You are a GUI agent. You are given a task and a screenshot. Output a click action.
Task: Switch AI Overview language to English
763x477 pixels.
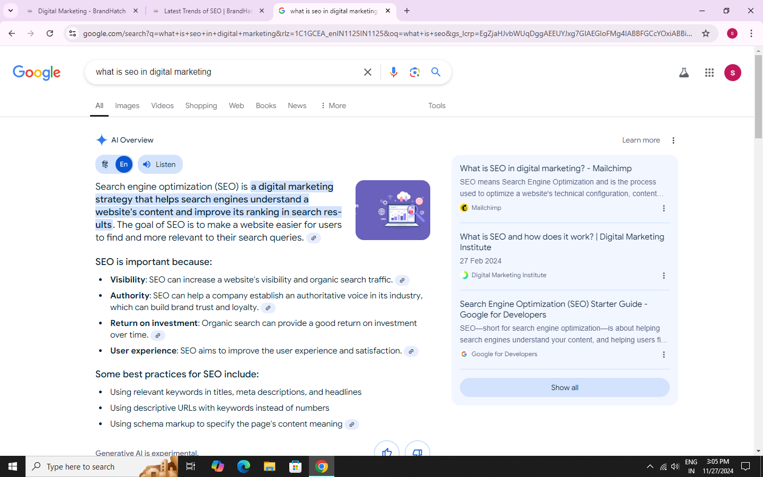(x=124, y=164)
